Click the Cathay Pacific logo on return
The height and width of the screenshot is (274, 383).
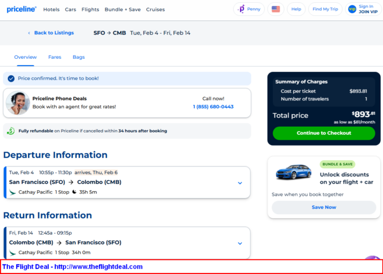tap(13, 252)
